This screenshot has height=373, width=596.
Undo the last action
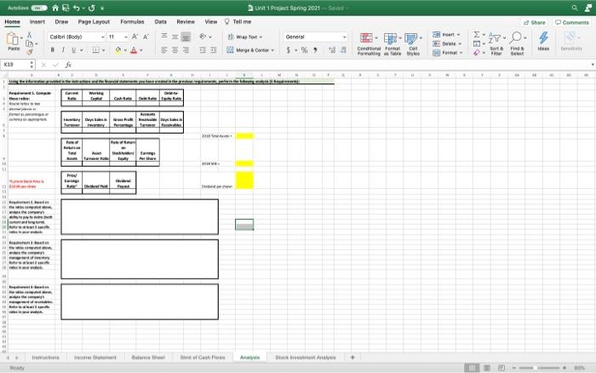click(77, 8)
